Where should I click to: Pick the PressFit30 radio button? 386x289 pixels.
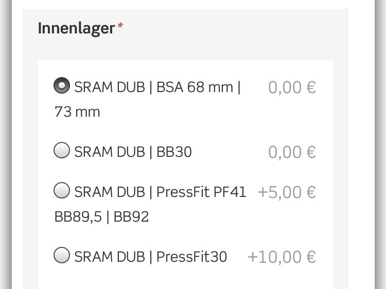point(62,255)
